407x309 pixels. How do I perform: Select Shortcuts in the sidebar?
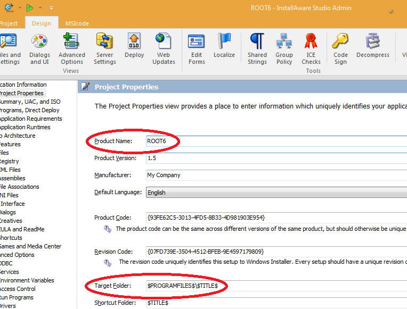[x=11, y=238]
